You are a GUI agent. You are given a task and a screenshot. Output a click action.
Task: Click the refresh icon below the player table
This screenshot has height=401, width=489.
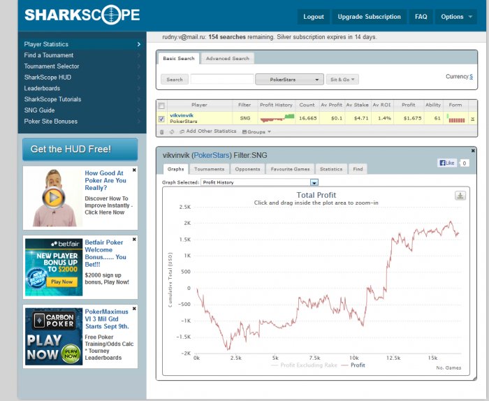pos(172,132)
